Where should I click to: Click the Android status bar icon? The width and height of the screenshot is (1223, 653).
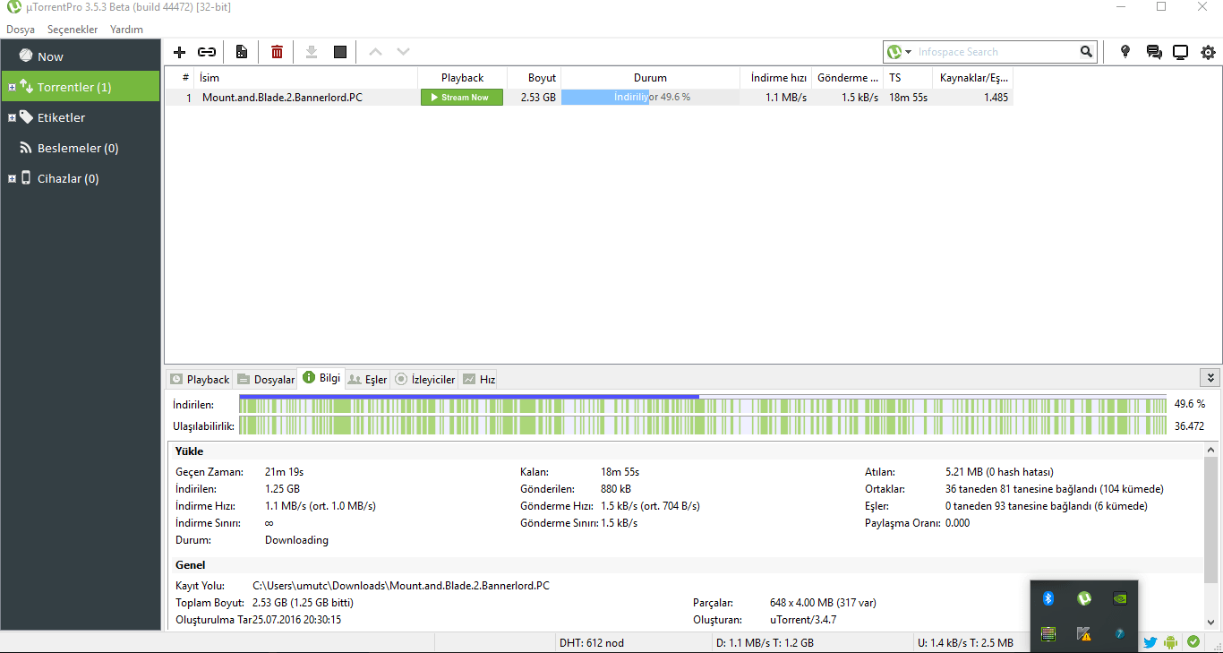point(1172,642)
